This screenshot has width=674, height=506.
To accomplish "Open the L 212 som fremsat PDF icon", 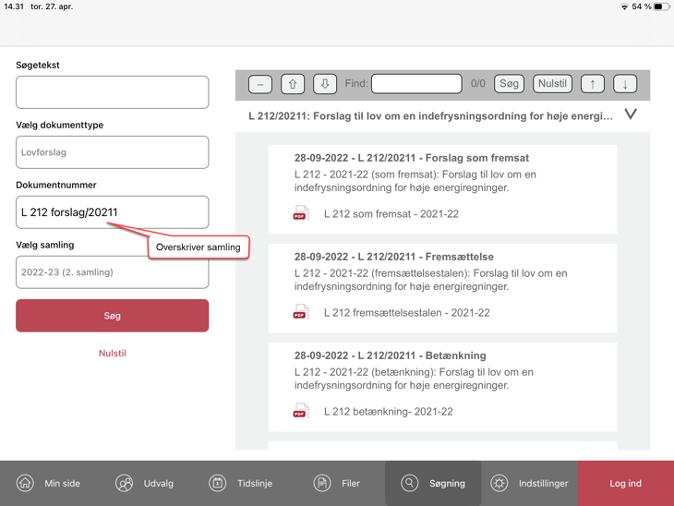I will 300,214.
